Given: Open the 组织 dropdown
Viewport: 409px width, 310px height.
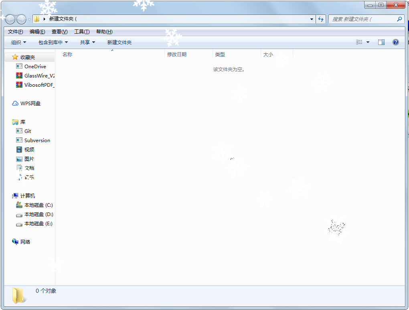Looking at the screenshot, I should (x=18, y=42).
